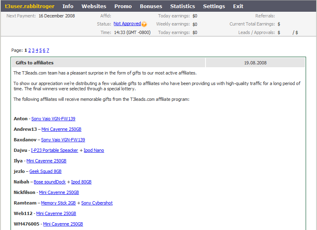The width and height of the screenshot is (317, 230).
Task: View the Statistics page
Action: [182, 6]
